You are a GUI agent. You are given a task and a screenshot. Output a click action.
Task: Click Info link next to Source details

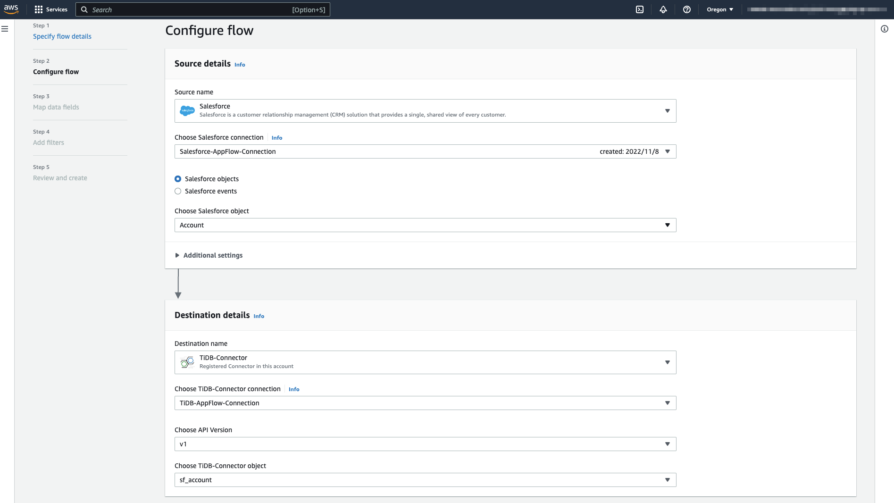click(240, 65)
